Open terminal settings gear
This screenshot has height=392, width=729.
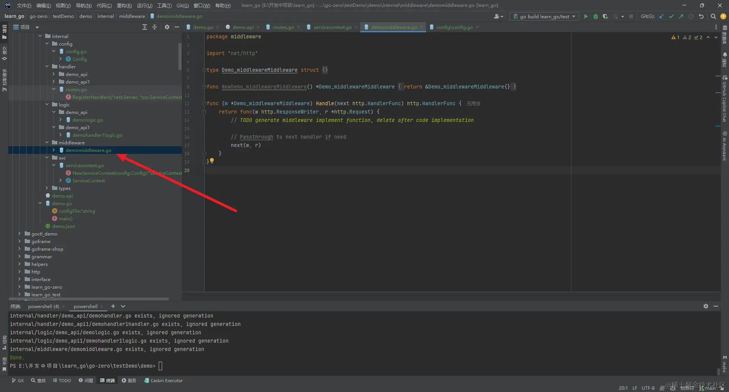pyautogui.click(x=706, y=306)
